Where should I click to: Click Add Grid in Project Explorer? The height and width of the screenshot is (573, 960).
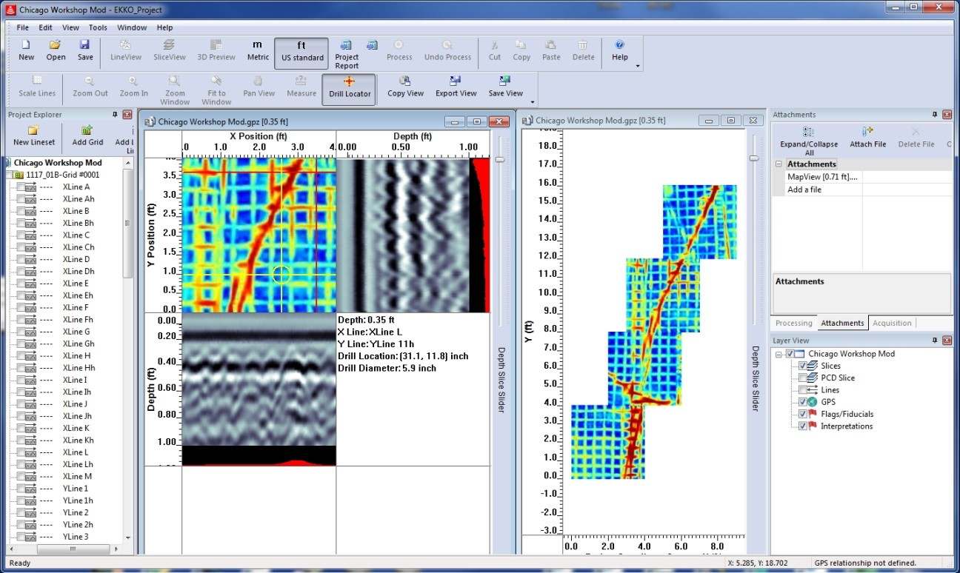pyautogui.click(x=87, y=135)
